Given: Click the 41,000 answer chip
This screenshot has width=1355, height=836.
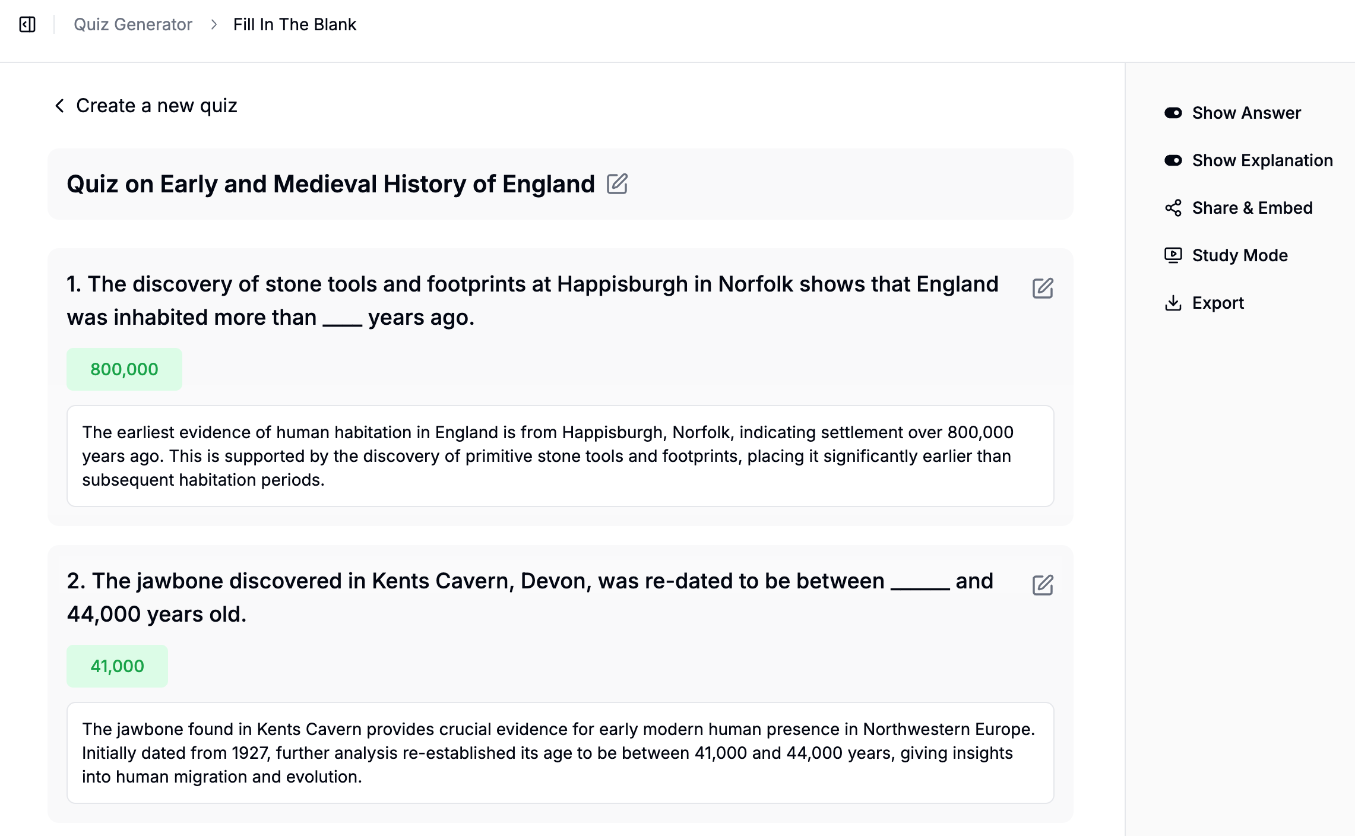Looking at the screenshot, I should point(117,666).
